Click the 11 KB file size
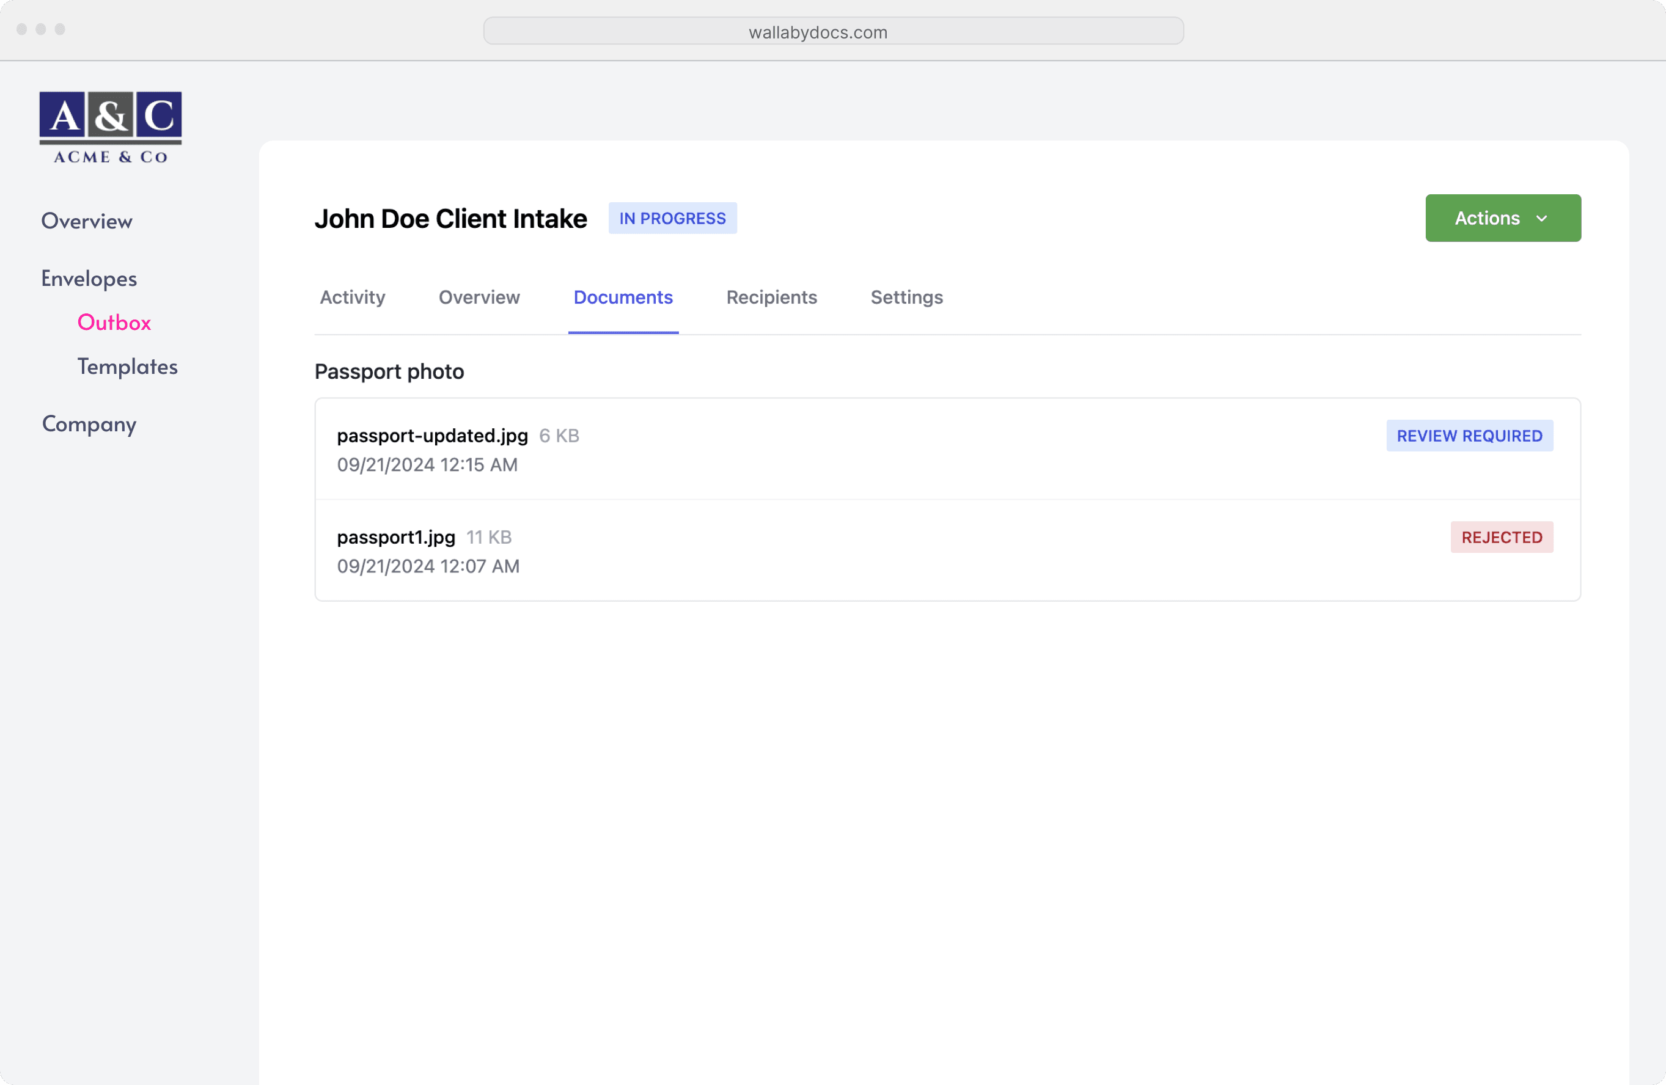The height and width of the screenshot is (1085, 1666). (488, 537)
